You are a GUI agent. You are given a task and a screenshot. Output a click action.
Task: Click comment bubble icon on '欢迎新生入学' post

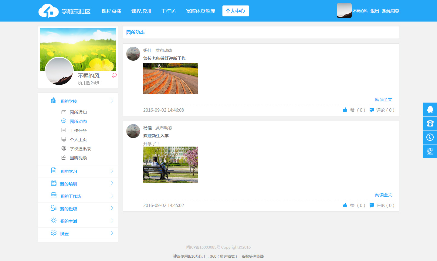pos(372,205)
